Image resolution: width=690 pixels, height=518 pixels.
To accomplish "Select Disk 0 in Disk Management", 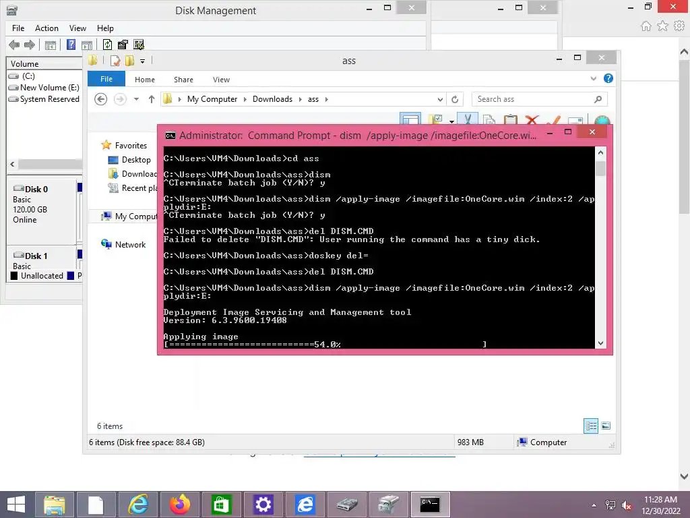I will click(x=41, y=211).
